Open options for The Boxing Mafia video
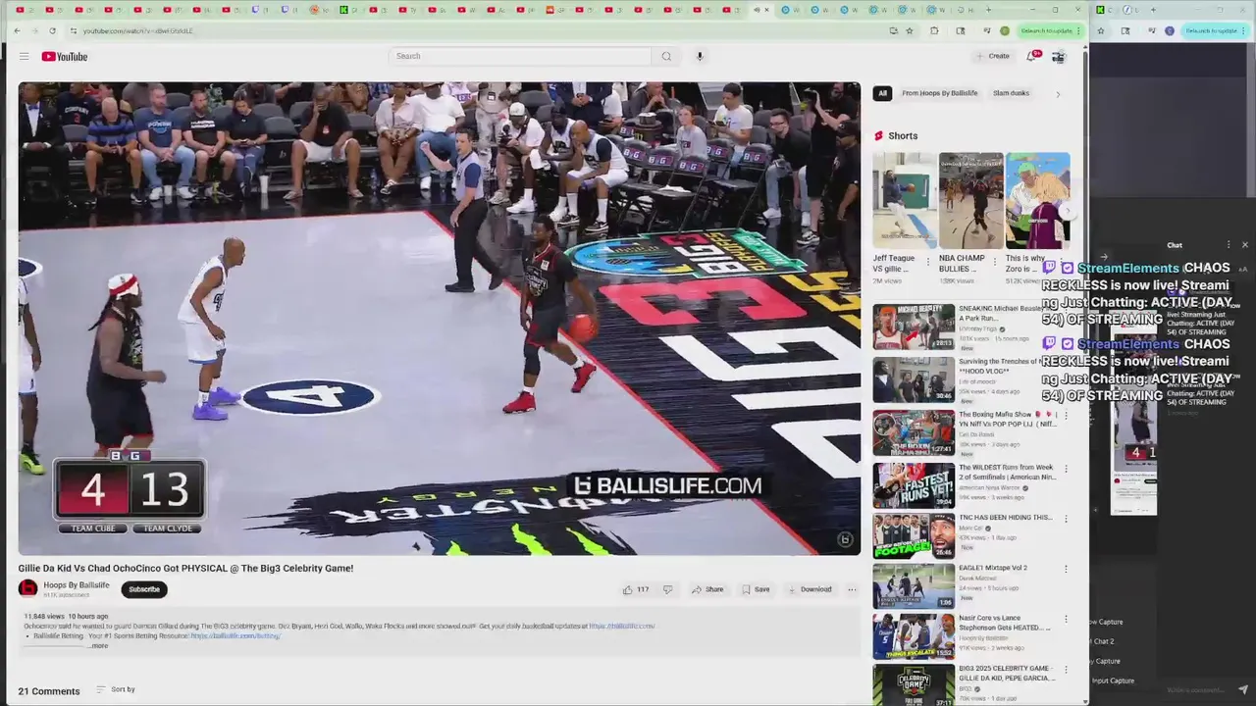 (x=1066, y=416)
